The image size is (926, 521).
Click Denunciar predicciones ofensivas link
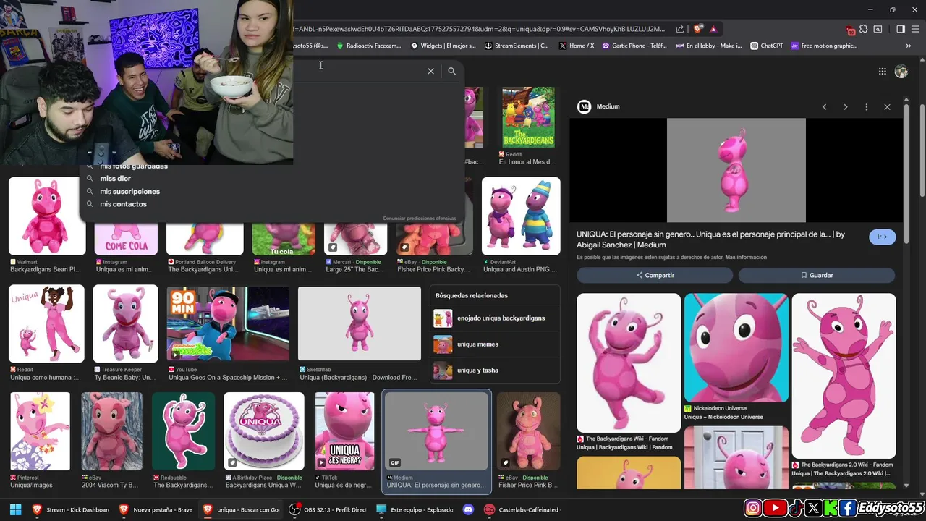tap(420, 219)
